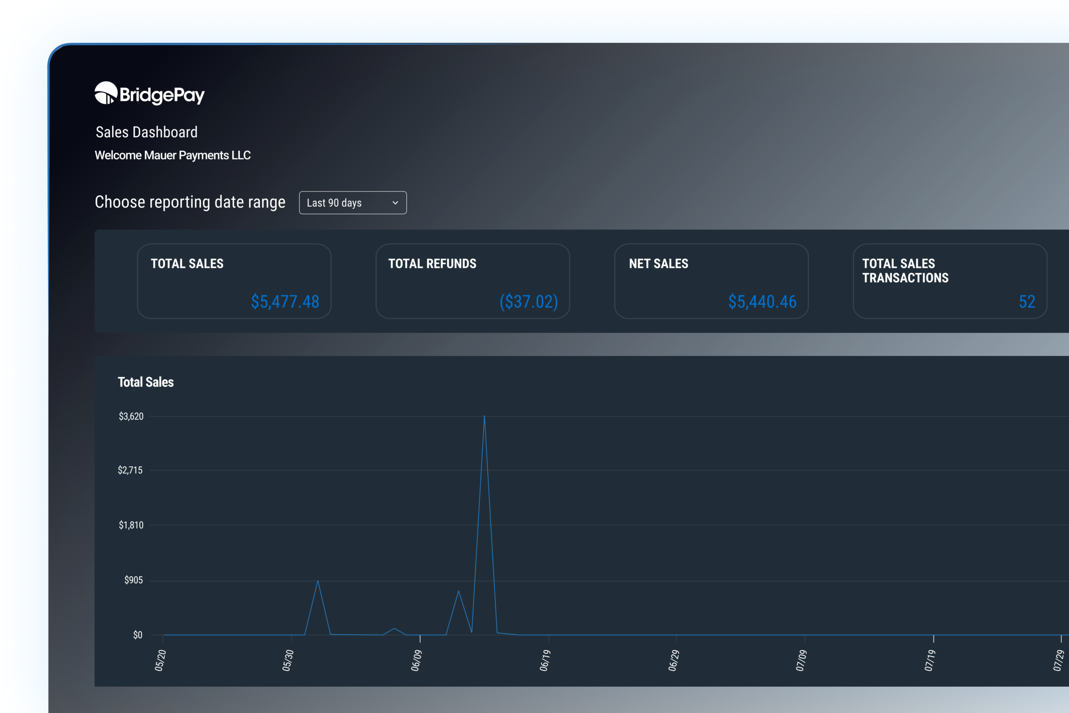Click the transactions count 52
This screenshot has width=1069, height=713.
[x=1027, y=302]
